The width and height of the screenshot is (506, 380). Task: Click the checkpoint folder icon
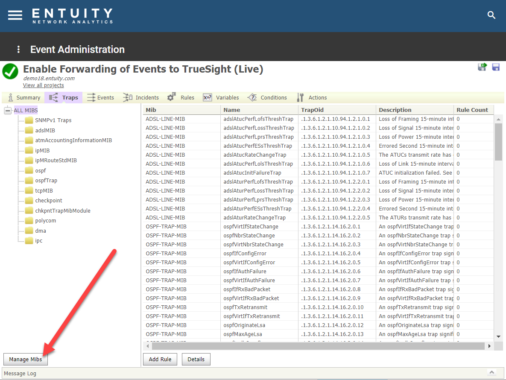(x=29, y=201)
